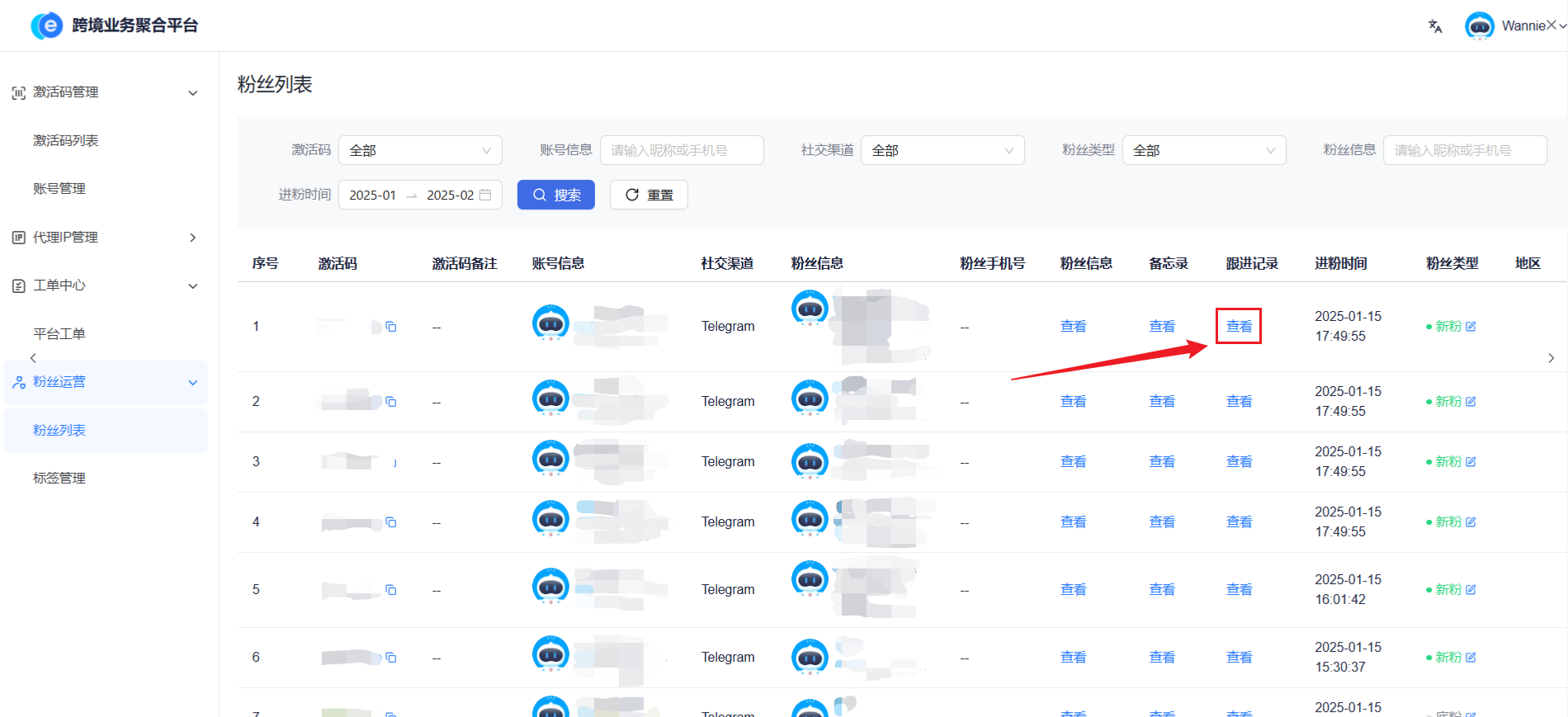Open WannieX user account menu
Viewport: 1568px width, 717px height.
tap(1516, 26)
